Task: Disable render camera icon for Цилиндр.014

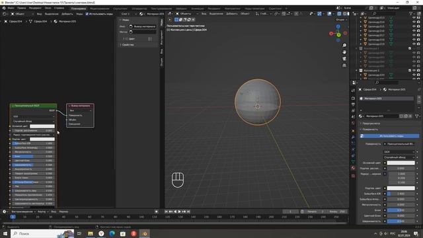Action: click(418, 22)
